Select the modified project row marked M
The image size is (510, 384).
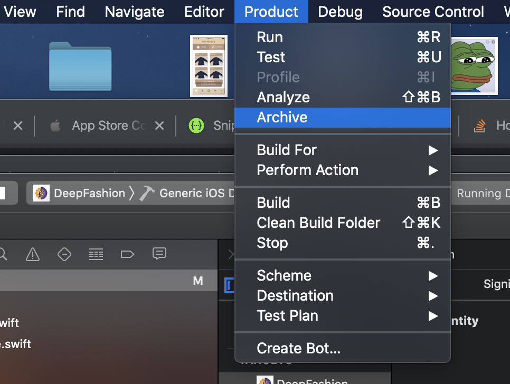coord(109,281)
